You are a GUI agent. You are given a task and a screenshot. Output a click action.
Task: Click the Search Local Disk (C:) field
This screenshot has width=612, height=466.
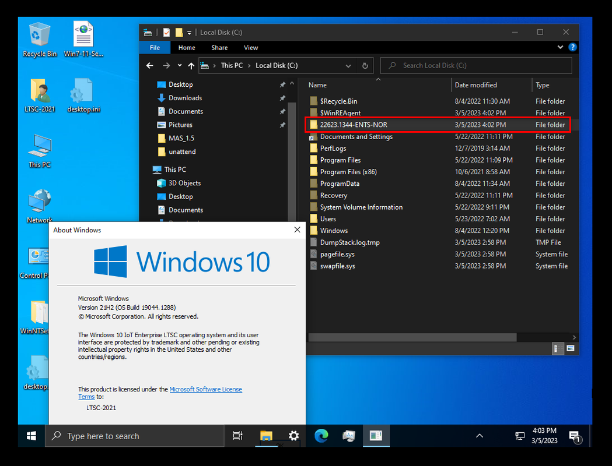pyautogui.click(x=476, y=65)
